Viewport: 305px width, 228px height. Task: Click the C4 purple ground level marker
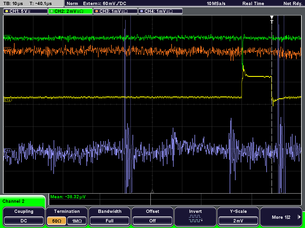[x=8, y=151]
